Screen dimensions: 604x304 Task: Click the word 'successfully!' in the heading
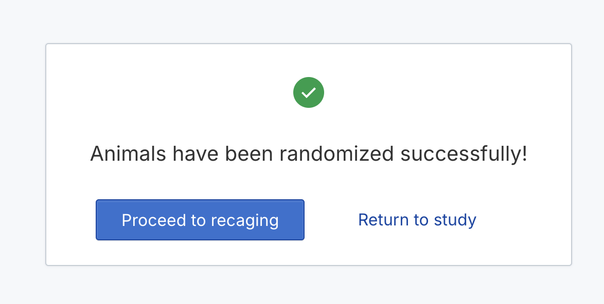click(464, 154)
